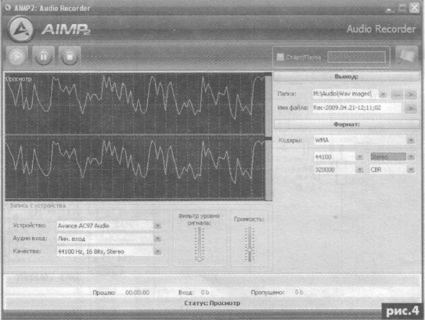This screenshot has height=320, width=425.
Task: Open the 44100 sample rate dropdown
Action: click(359, 157)
